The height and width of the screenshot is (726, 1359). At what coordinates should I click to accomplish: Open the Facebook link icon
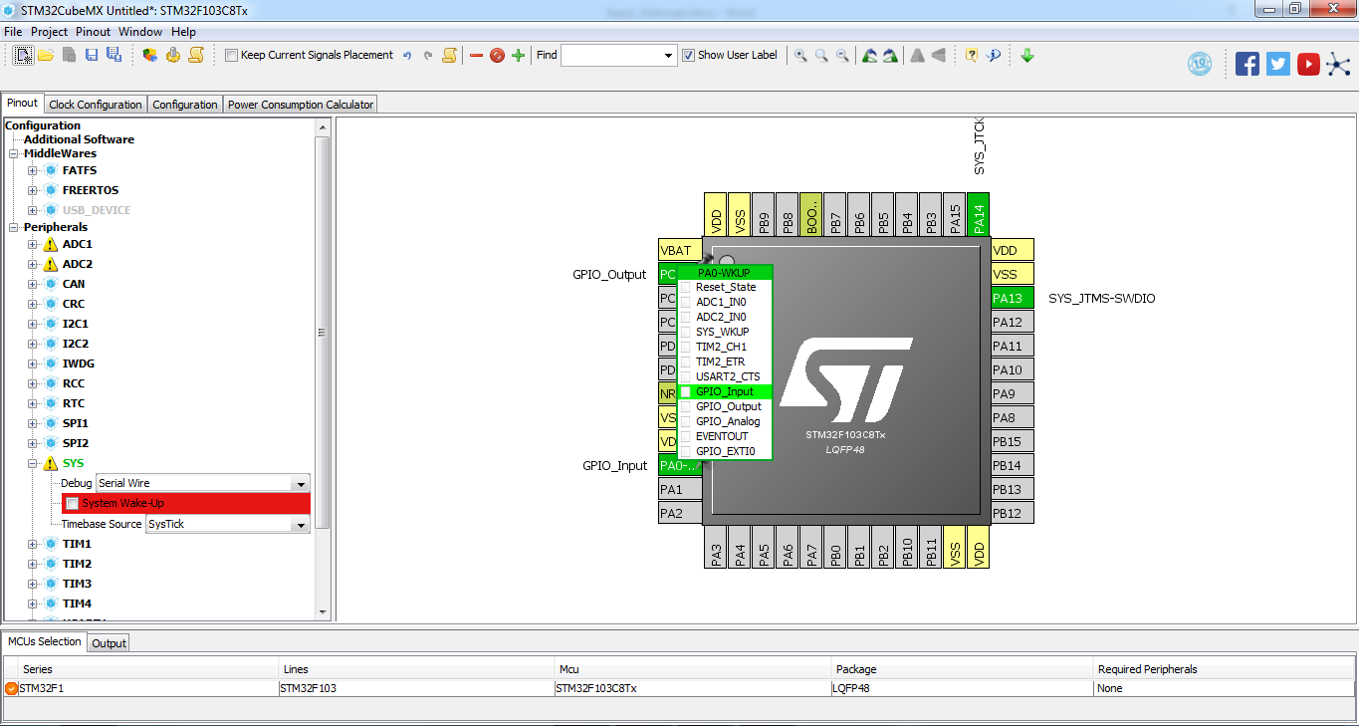point(1247,64)
